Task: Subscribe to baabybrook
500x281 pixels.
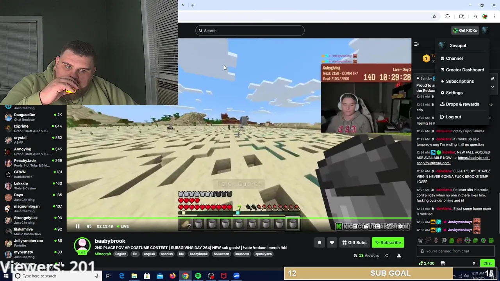Action: (388, 242)
